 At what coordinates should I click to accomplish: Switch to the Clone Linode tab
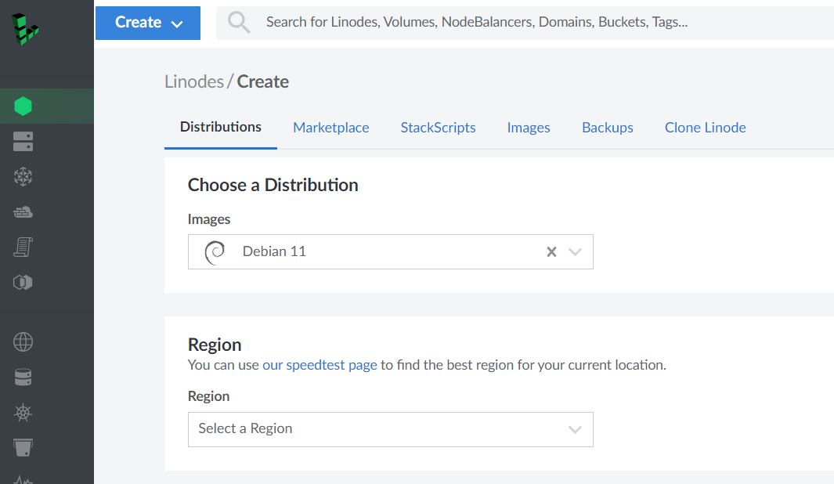pyautogui.click(x=705, y=127)
